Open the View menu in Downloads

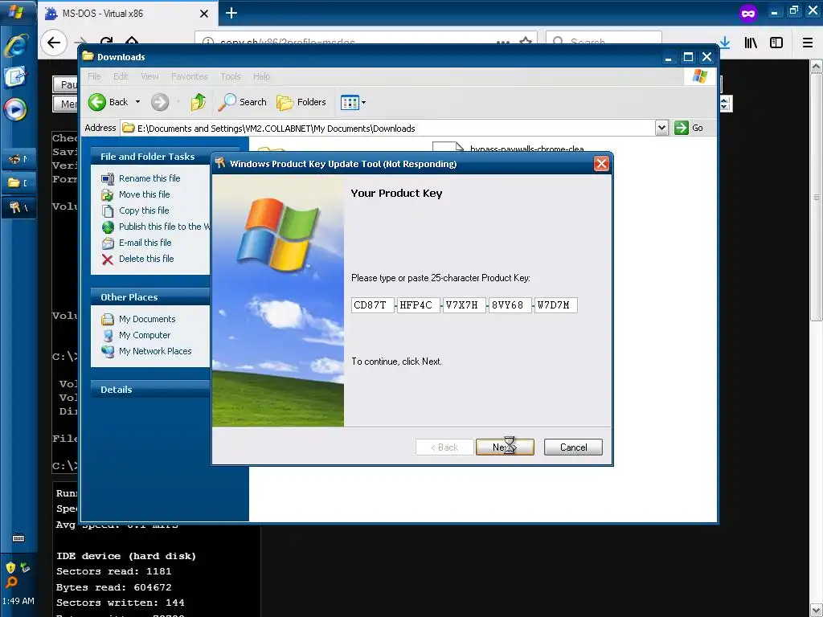tap(149, 76)
